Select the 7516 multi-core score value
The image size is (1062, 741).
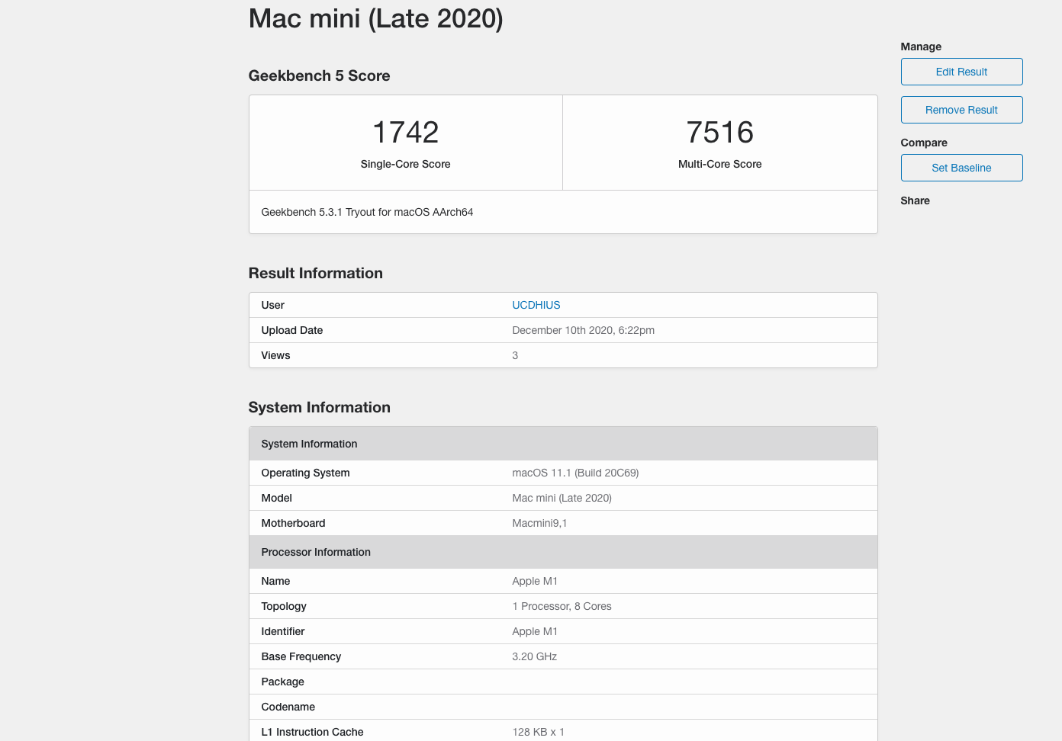[719, 133]
